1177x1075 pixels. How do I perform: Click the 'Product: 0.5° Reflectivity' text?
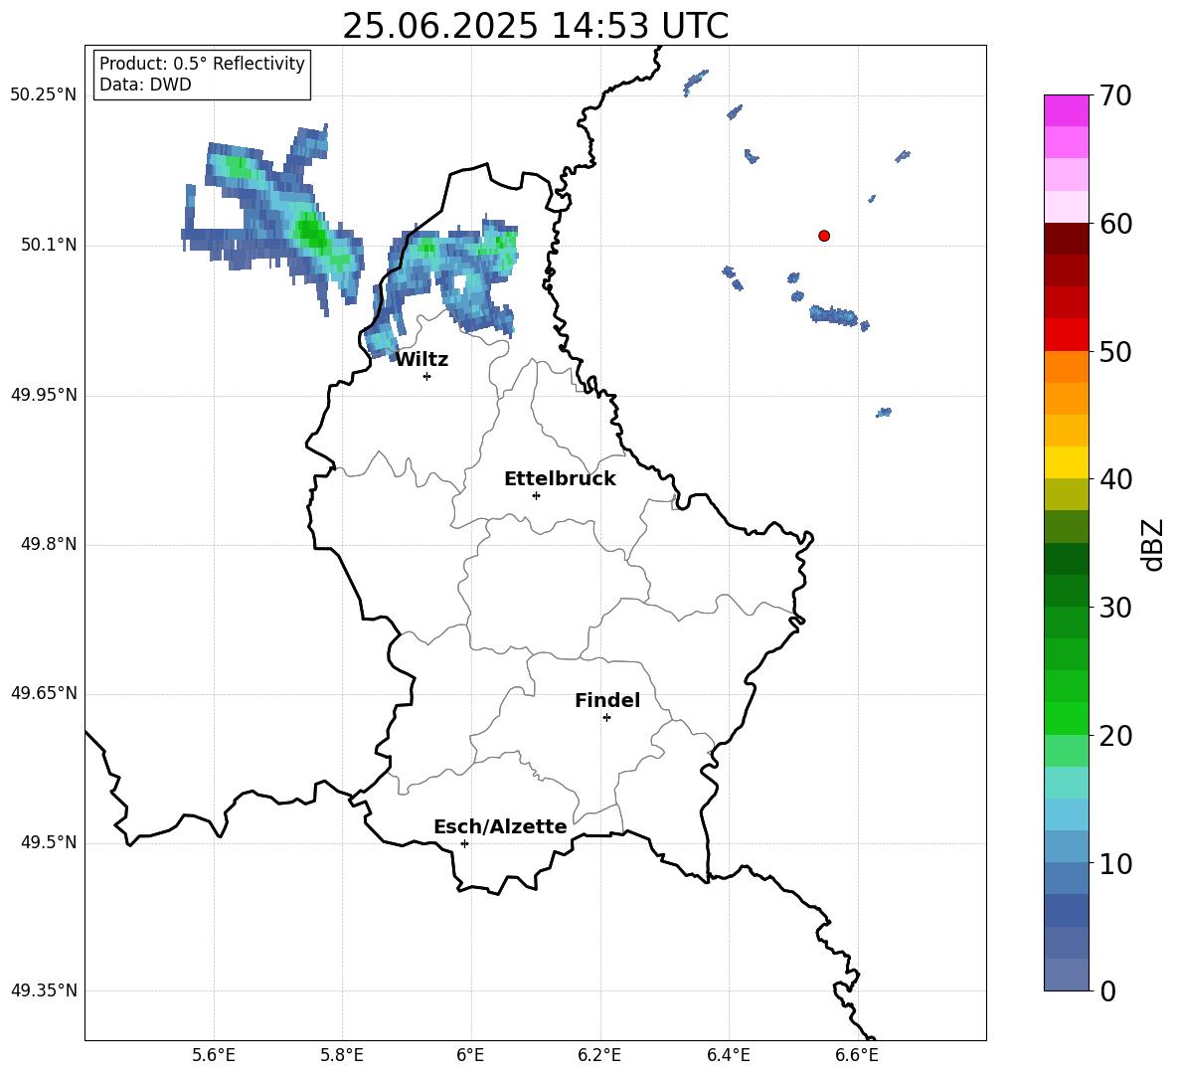tap(202, 63)
